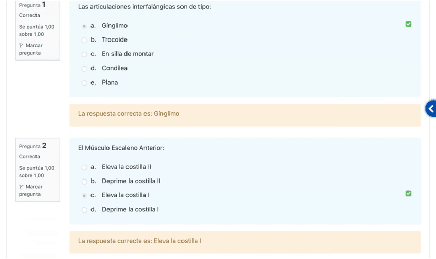Choose the En silla de montar option
The image size is (436, 259).
click(x=84, y=54)
